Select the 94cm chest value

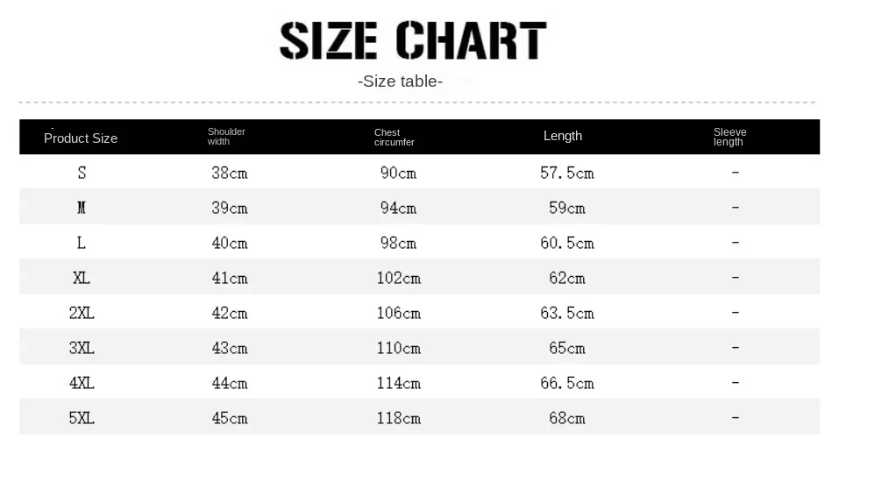click(398, 208)
